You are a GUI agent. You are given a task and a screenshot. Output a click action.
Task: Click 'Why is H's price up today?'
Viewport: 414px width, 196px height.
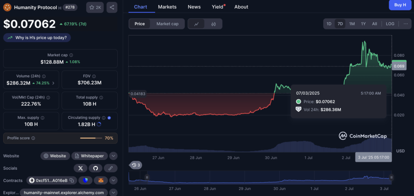[x=37, y=38]
